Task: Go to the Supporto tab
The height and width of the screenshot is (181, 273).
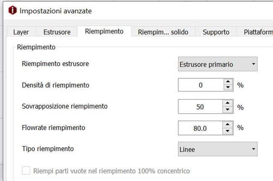Action: [216, 32]
